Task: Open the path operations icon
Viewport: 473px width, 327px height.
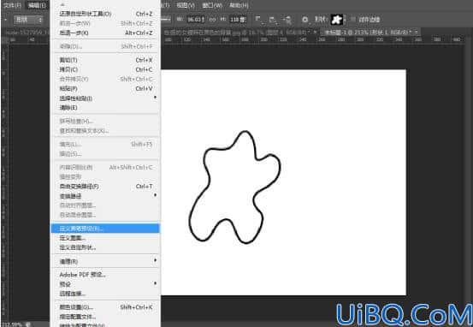Action: click(258, 20)
